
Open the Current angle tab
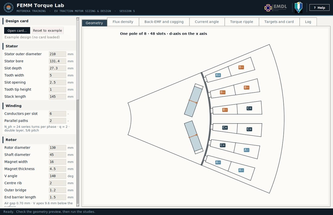207,22
